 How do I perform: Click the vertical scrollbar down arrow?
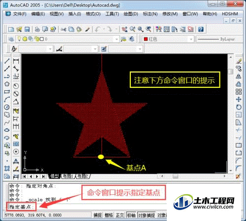click(x=231, y=171)
